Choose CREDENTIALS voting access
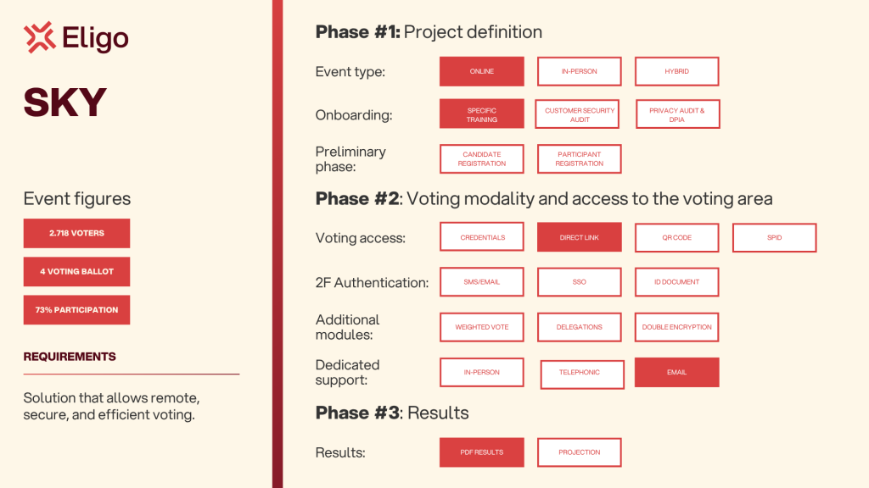 tap(482, 237)
